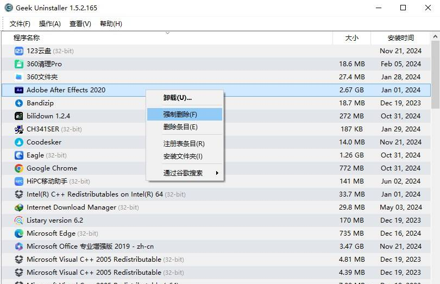This screenshot has height=284, width=440.
Task: Select the Bandizip icon in list
Action: [x=19, y=103]
